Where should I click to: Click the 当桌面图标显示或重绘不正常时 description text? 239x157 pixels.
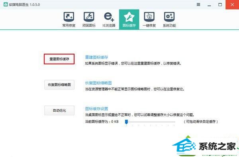coord(140,115)
